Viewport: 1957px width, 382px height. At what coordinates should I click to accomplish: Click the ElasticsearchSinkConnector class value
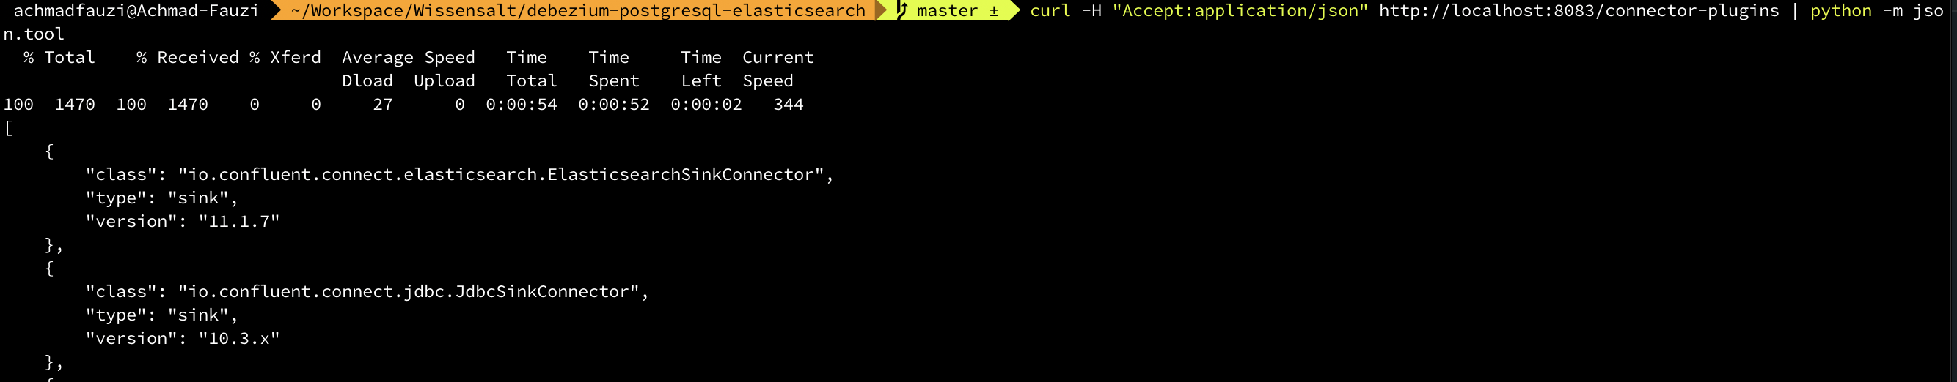pyautogui.click(x=502, y=174)
